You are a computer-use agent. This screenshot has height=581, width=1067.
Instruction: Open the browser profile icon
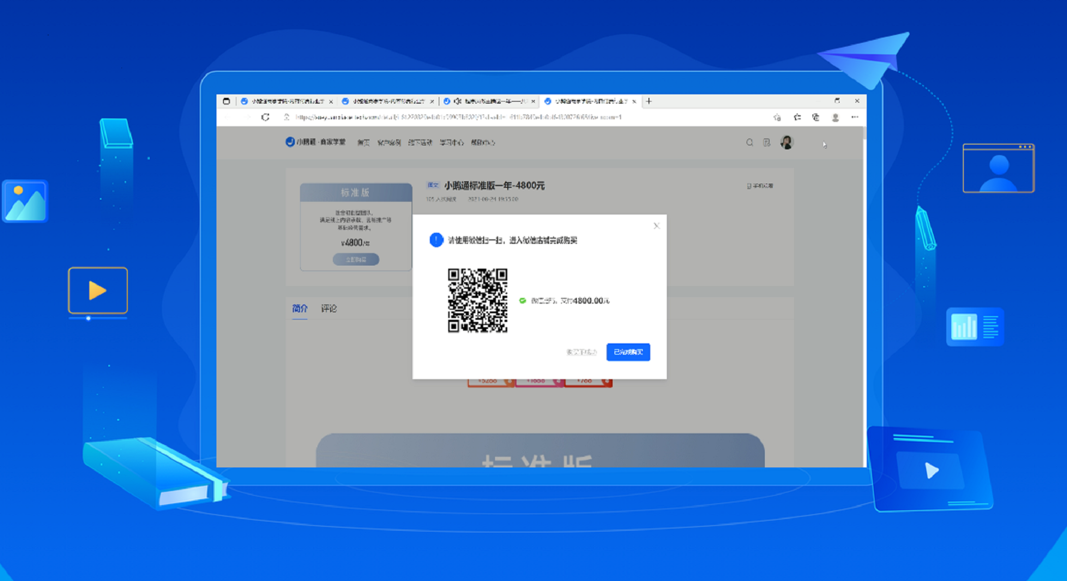pyautogui.click(x=835, y=117)
